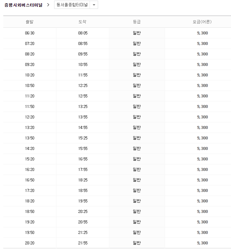Select the 19:50 departure row
The image size is (231, 249).
click(117, 233)
